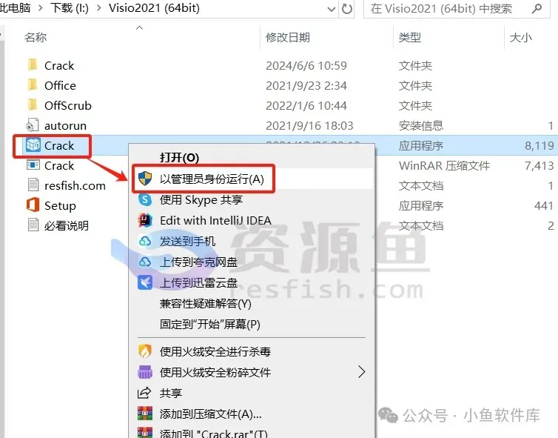Click the Office Setup application icon
This screenshot has width=558, height=438.
tap(33, 205)
